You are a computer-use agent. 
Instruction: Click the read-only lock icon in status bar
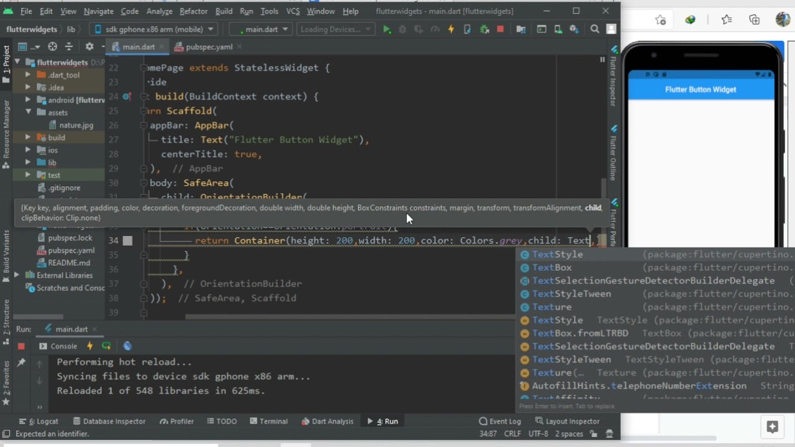pos(593,434)
